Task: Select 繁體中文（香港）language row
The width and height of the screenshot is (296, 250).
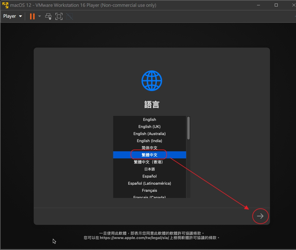Action: tap(149, 162)
